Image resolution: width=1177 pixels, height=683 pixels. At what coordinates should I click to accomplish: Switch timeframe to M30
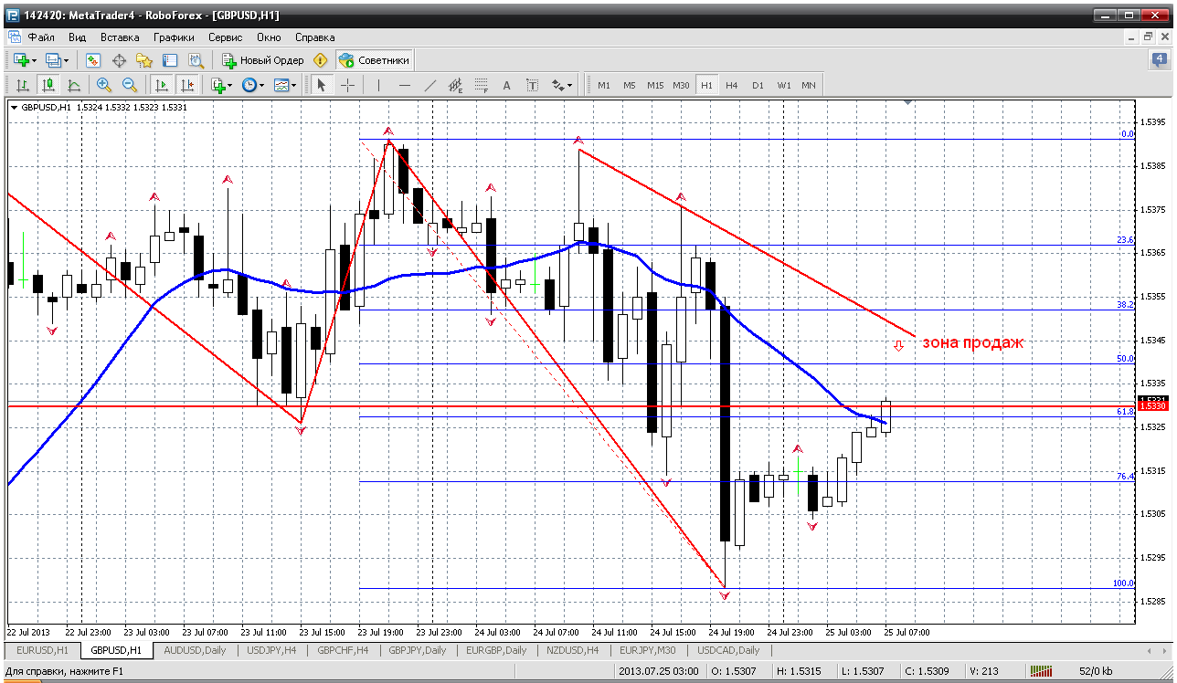[x=681, y=85]
